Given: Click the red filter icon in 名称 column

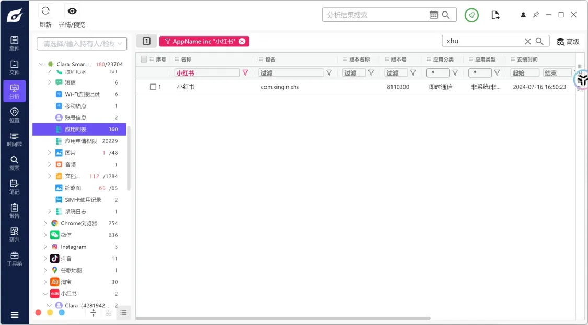Looking at the screenshot, I should pos(245,73).
